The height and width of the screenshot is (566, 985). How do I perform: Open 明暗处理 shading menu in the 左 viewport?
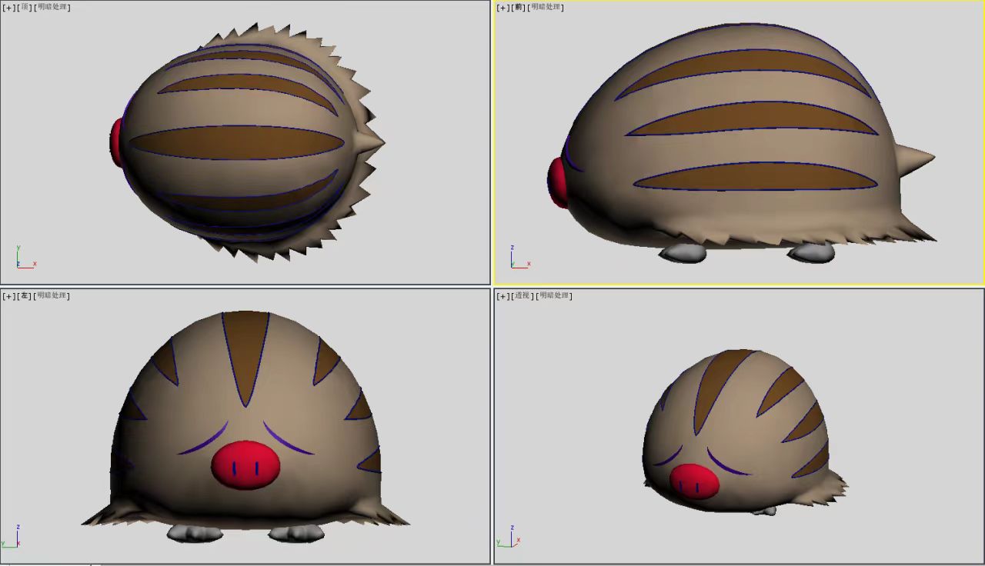pyautogui.click(x=52, y=295)
